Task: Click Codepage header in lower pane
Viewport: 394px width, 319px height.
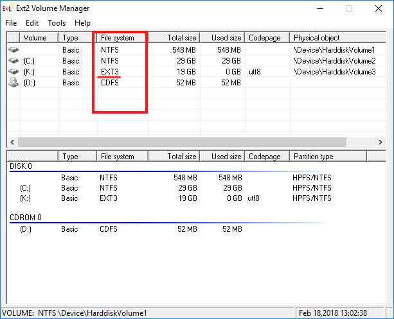Action: coord(267,157)
